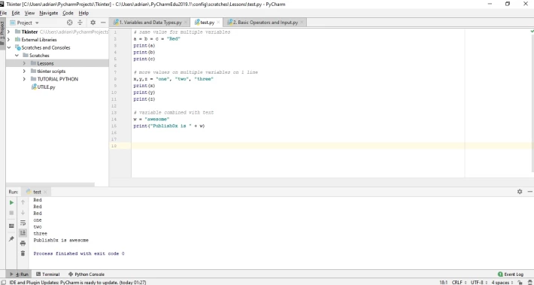534x285 pixels.
Task: Open the Project view dropdown
Action: point(25,23)
